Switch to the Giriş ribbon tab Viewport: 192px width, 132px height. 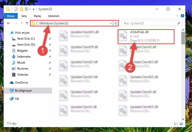click(24, 16)
